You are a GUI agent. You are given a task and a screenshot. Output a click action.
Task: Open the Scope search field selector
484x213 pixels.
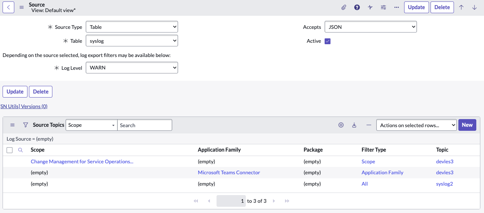[x=92, y=125]
